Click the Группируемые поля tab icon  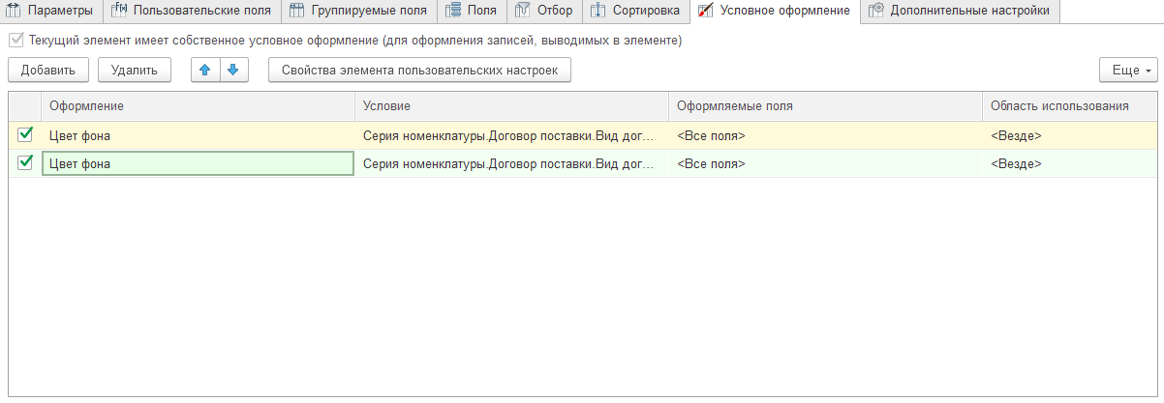[x=297, y=12]
